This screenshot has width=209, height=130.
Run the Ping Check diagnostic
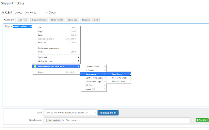[x=119, y=74]
